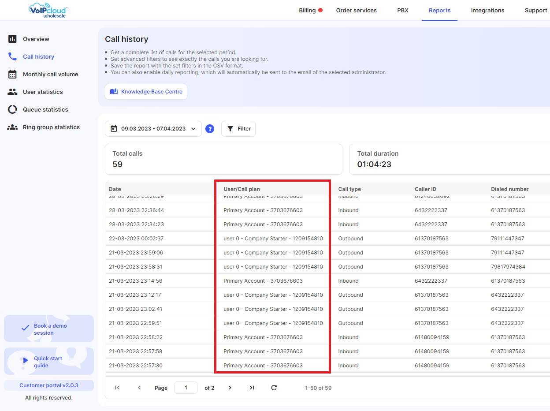Open the Integrations menu

(488, 10)
